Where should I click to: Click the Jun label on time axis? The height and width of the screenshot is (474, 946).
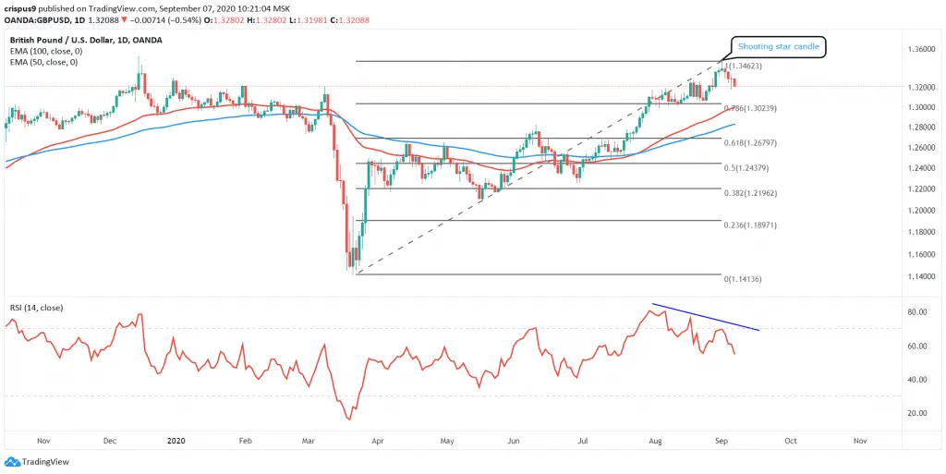pyautogui.click(x=514, y=441)
